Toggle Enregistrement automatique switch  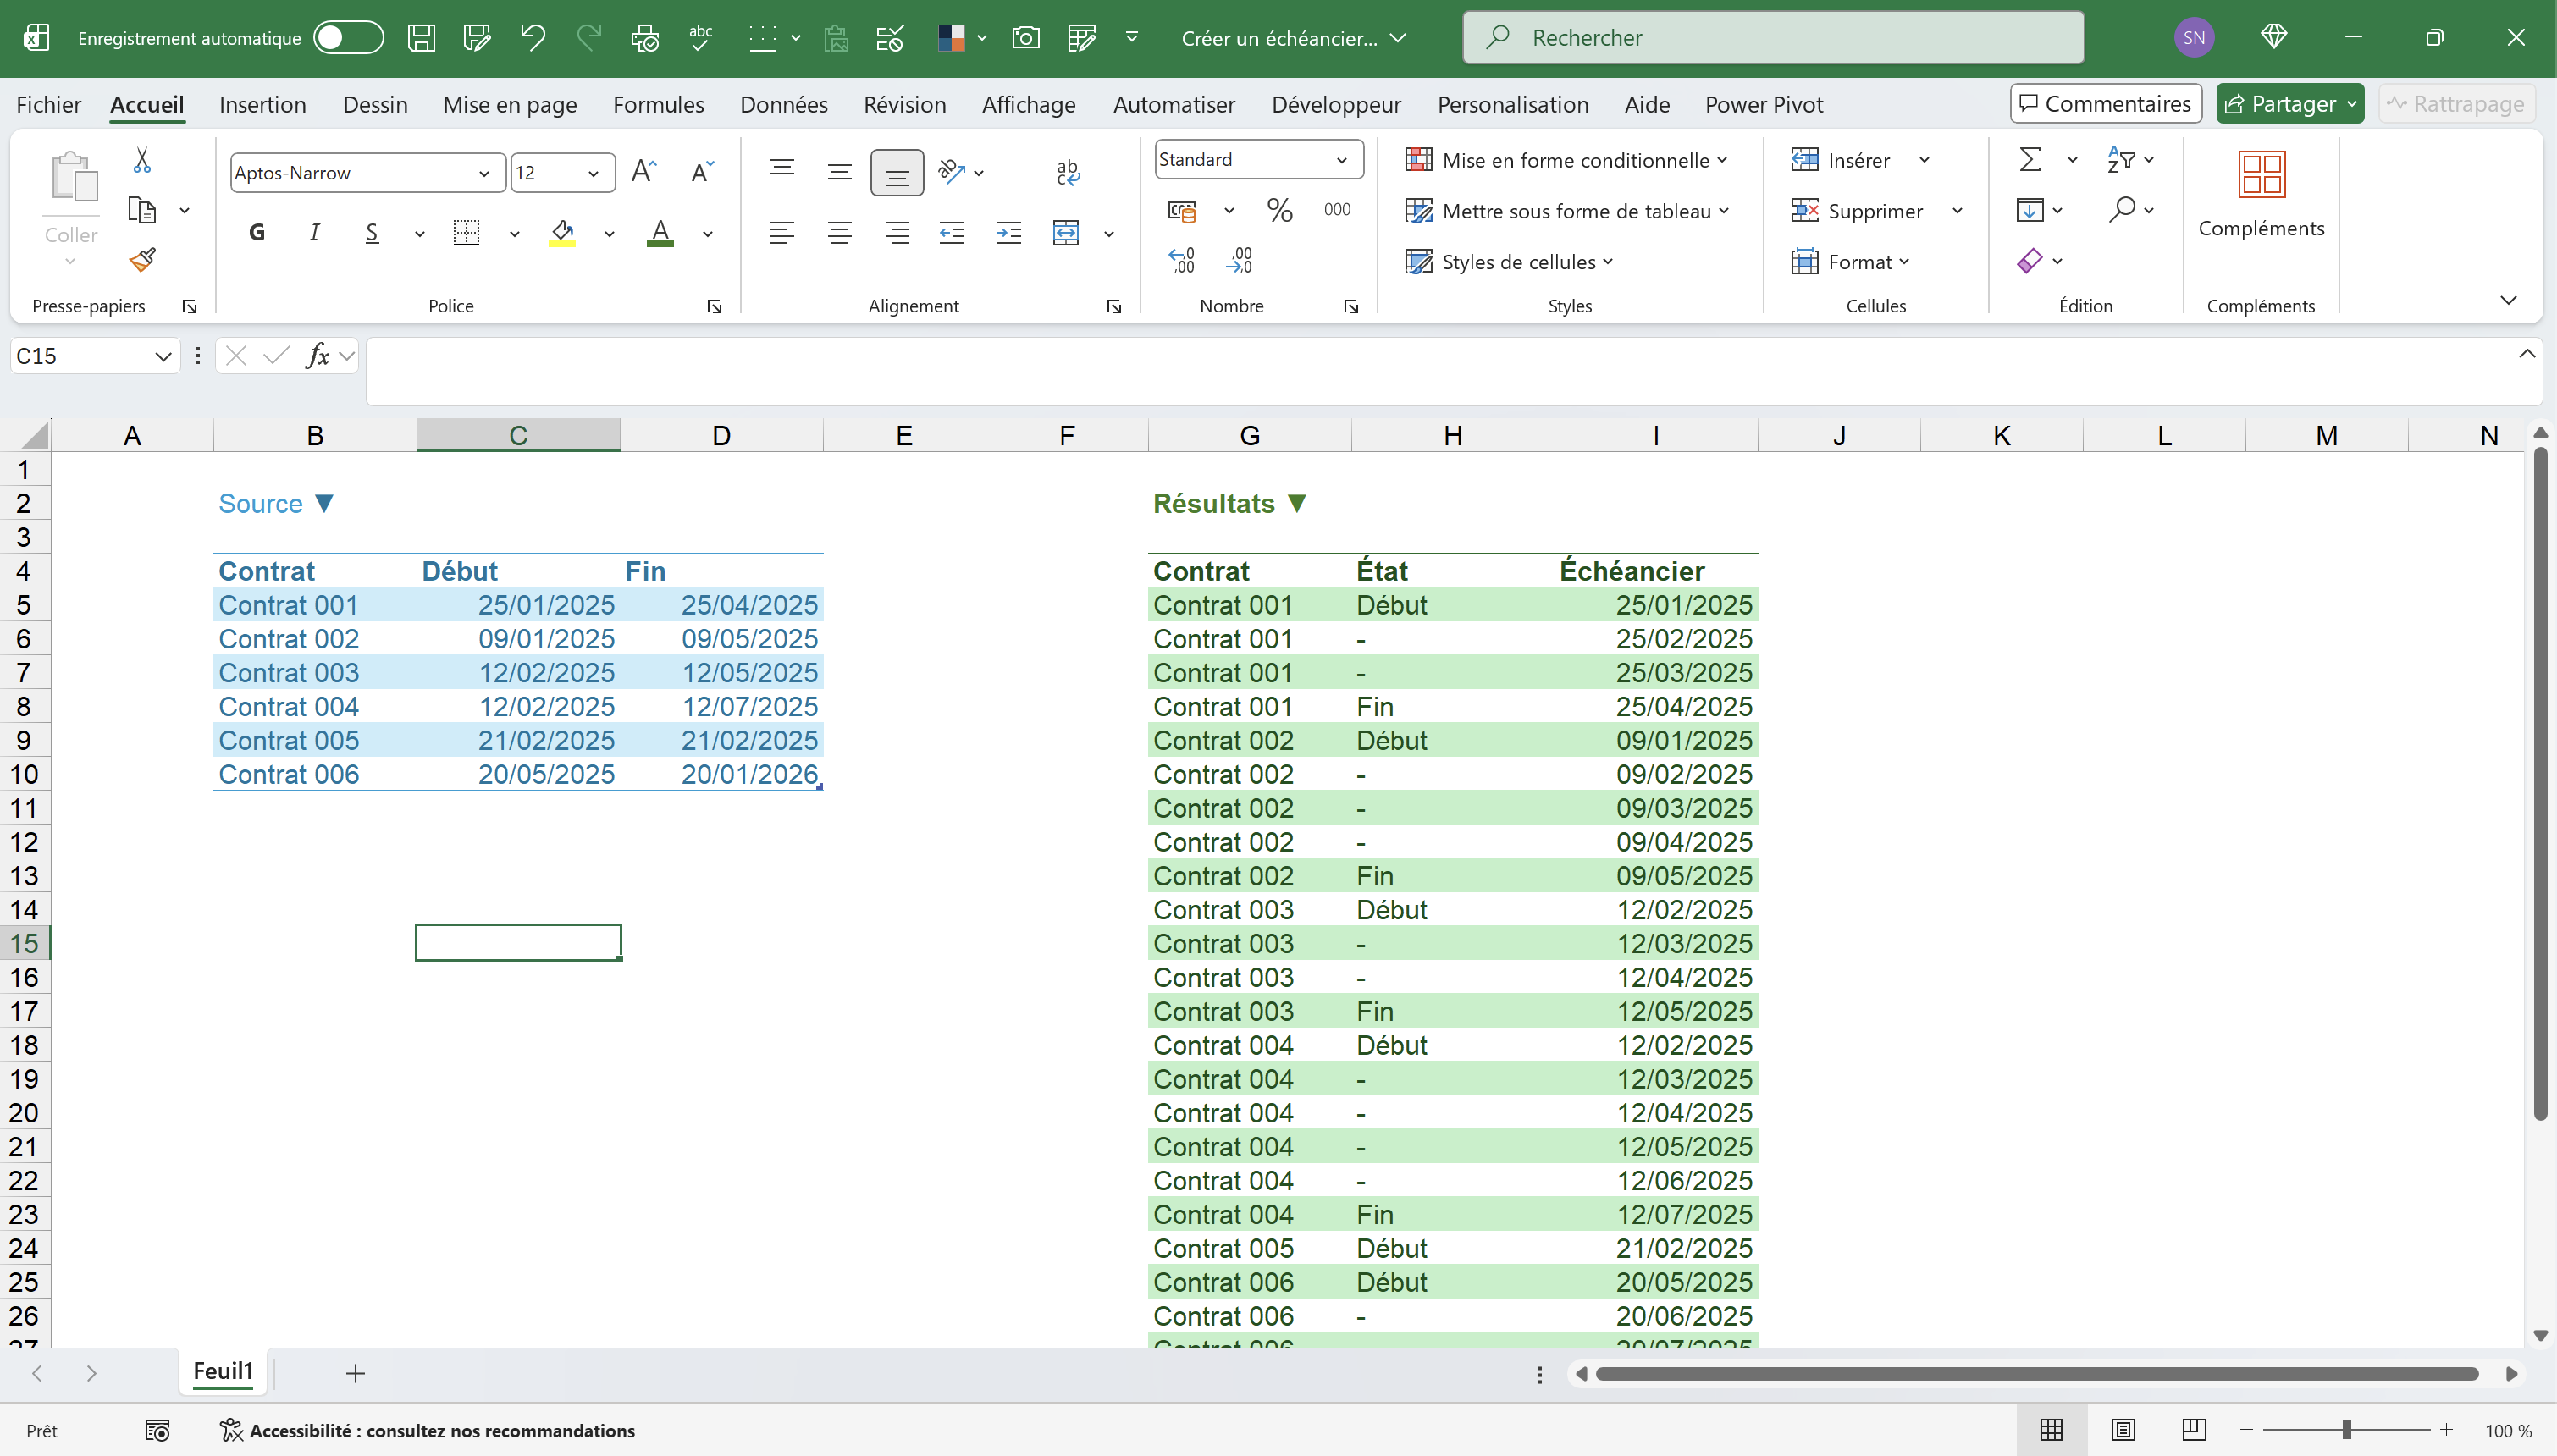pos(348,38)
